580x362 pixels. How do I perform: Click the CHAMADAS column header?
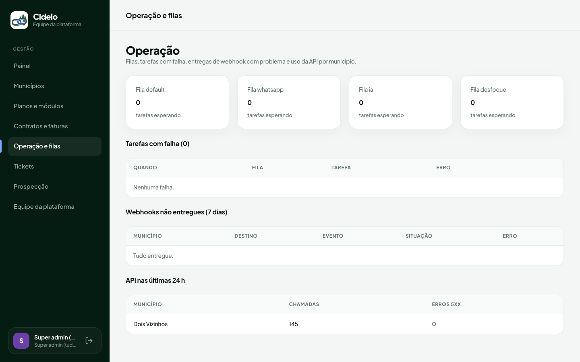304,304
